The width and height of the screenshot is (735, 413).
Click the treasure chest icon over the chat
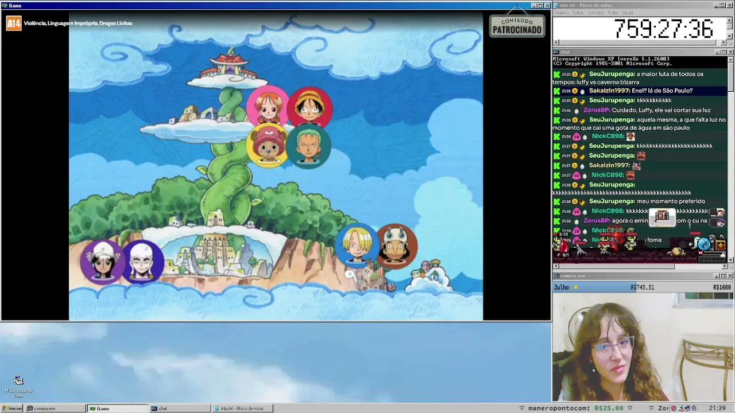pos(662,217)
